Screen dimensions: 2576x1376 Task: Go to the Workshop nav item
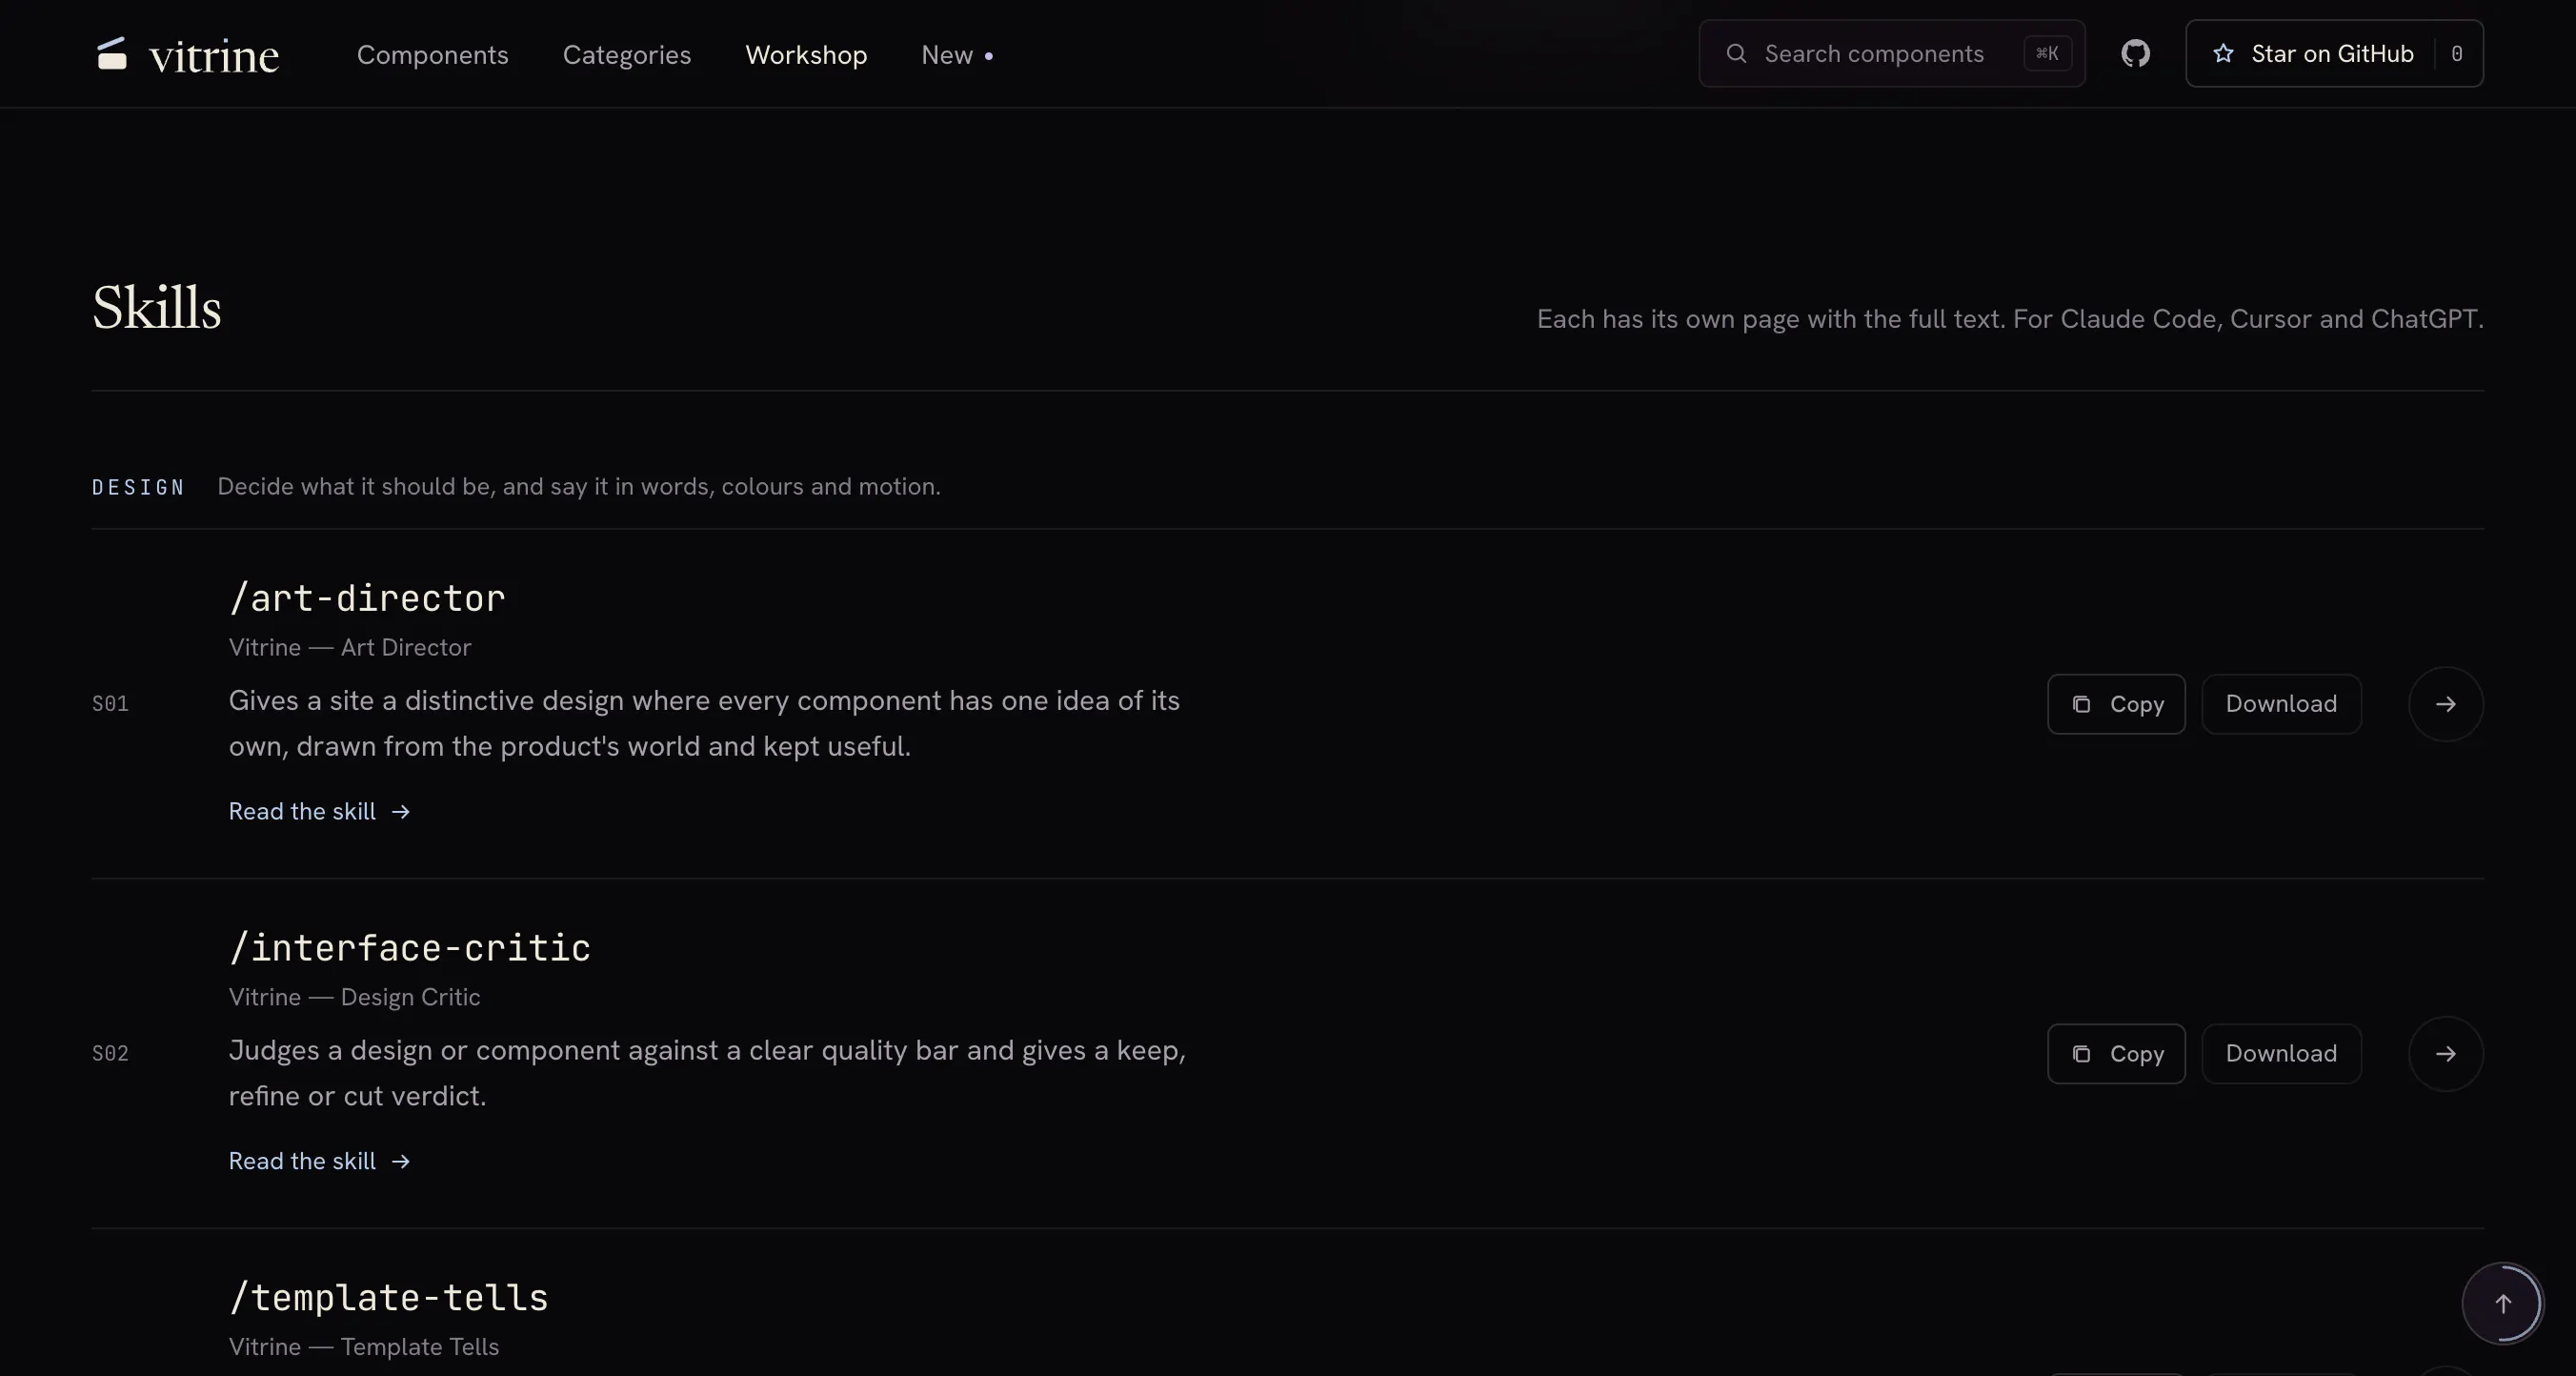pos(806,55)
